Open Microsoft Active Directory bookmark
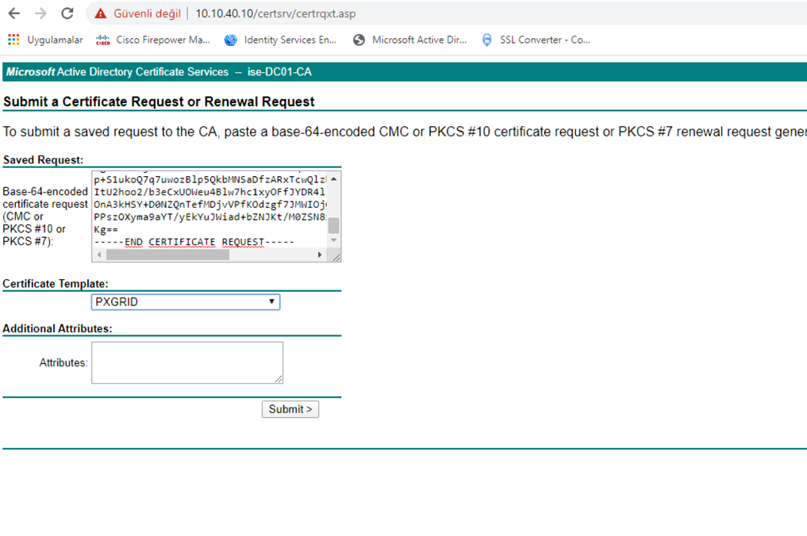Screen dimensions: 807x536 coord(410,40)
